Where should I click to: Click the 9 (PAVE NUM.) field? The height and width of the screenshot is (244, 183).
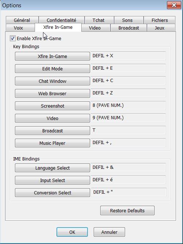pos(128,118)
